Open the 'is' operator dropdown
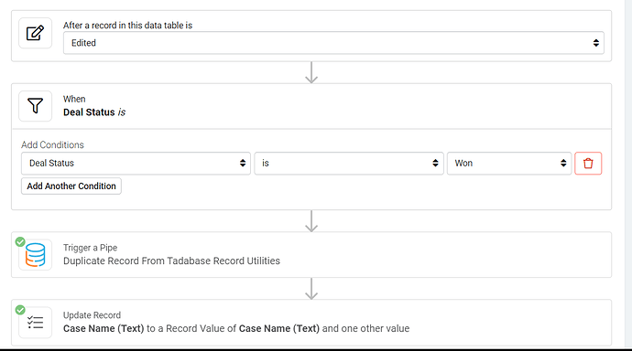 tap(349, 164)
